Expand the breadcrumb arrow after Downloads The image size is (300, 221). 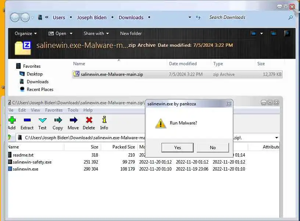(x=149, y=17)
